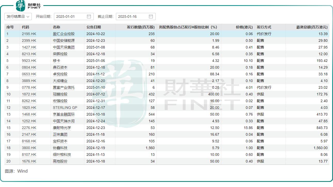Open stock code 8213.HK

coord(29,54)
